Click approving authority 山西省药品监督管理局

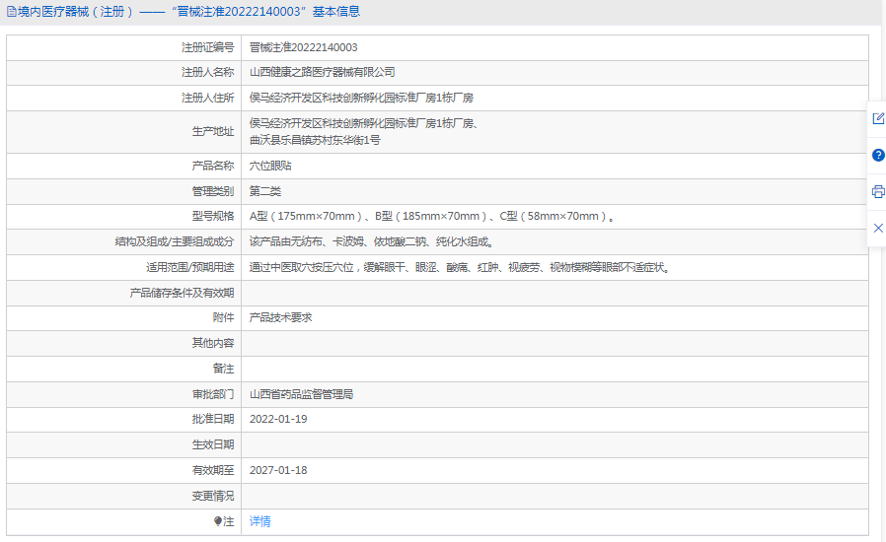coord(301,394)
